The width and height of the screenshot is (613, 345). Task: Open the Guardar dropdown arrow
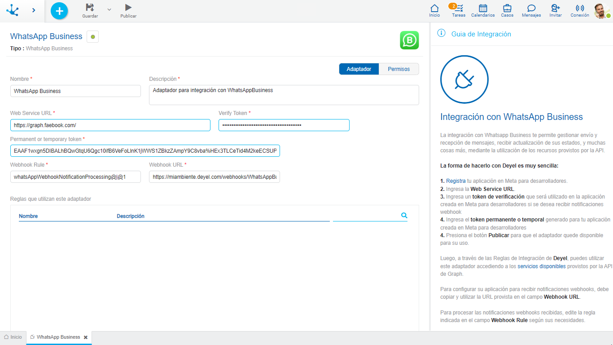click(109, 9)
